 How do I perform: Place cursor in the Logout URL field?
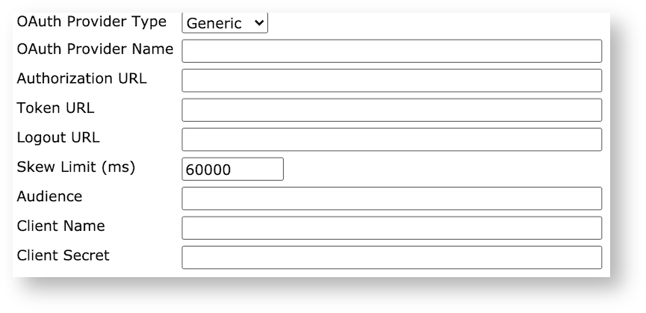(391, 140)
